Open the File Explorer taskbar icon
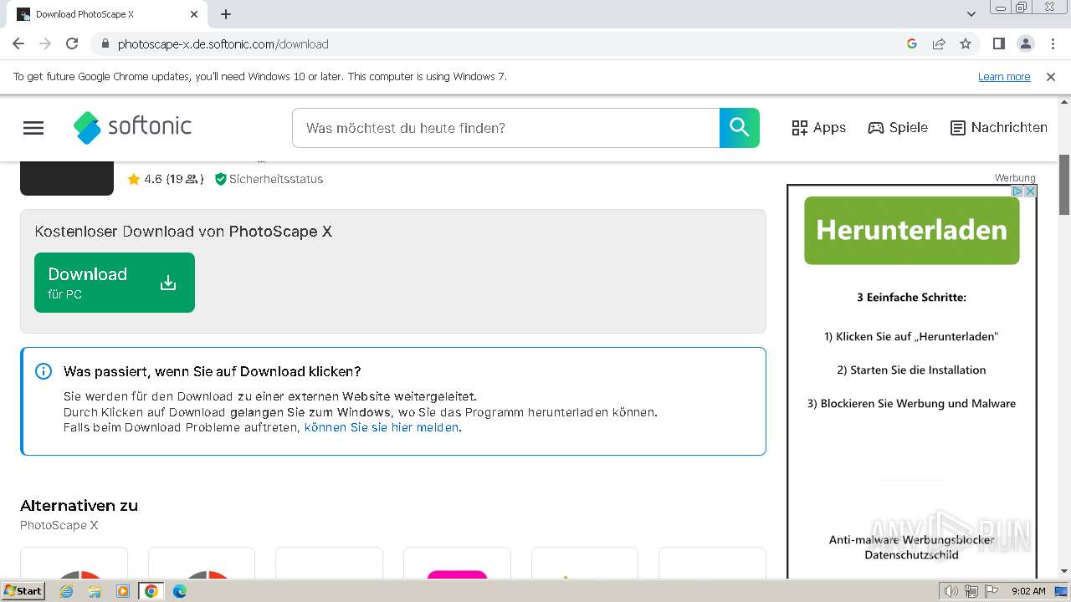 pos(95,591)
